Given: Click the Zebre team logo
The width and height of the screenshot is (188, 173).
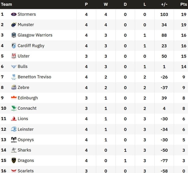Looking at the screenshot, I should tap(13, 88).
